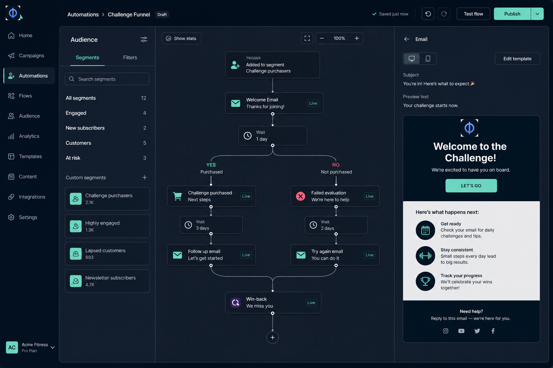The height and width of the screenshot is (368, 553).
Task: Switch to mobile preview mode
Action: [428, 59]
